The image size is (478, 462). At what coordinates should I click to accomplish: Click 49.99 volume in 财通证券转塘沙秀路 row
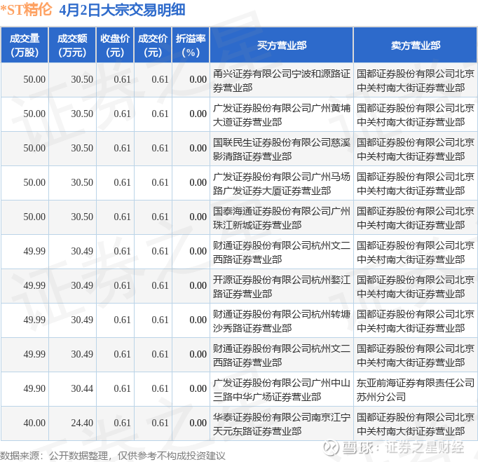[x=34, y=320]
